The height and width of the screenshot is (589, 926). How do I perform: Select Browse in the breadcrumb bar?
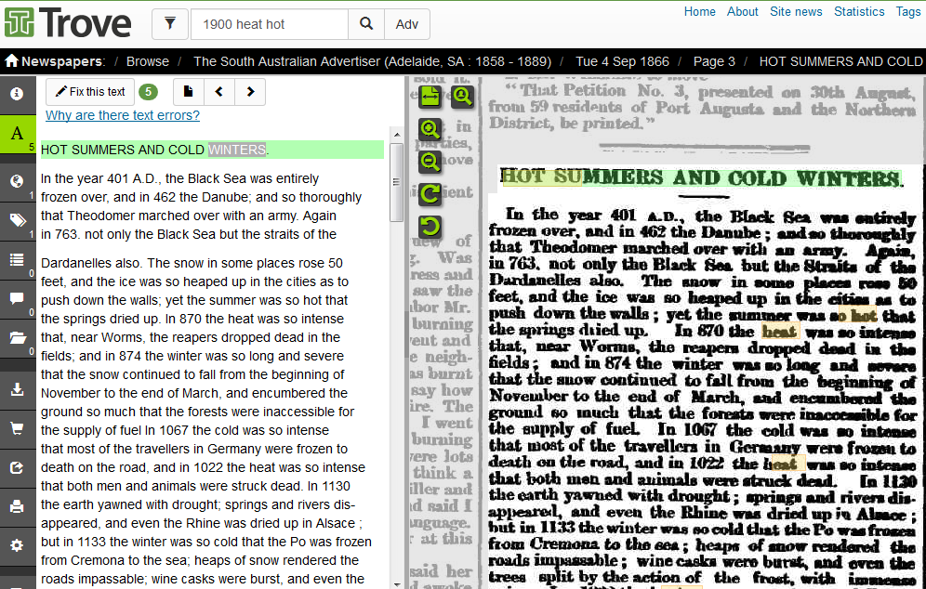148,61
